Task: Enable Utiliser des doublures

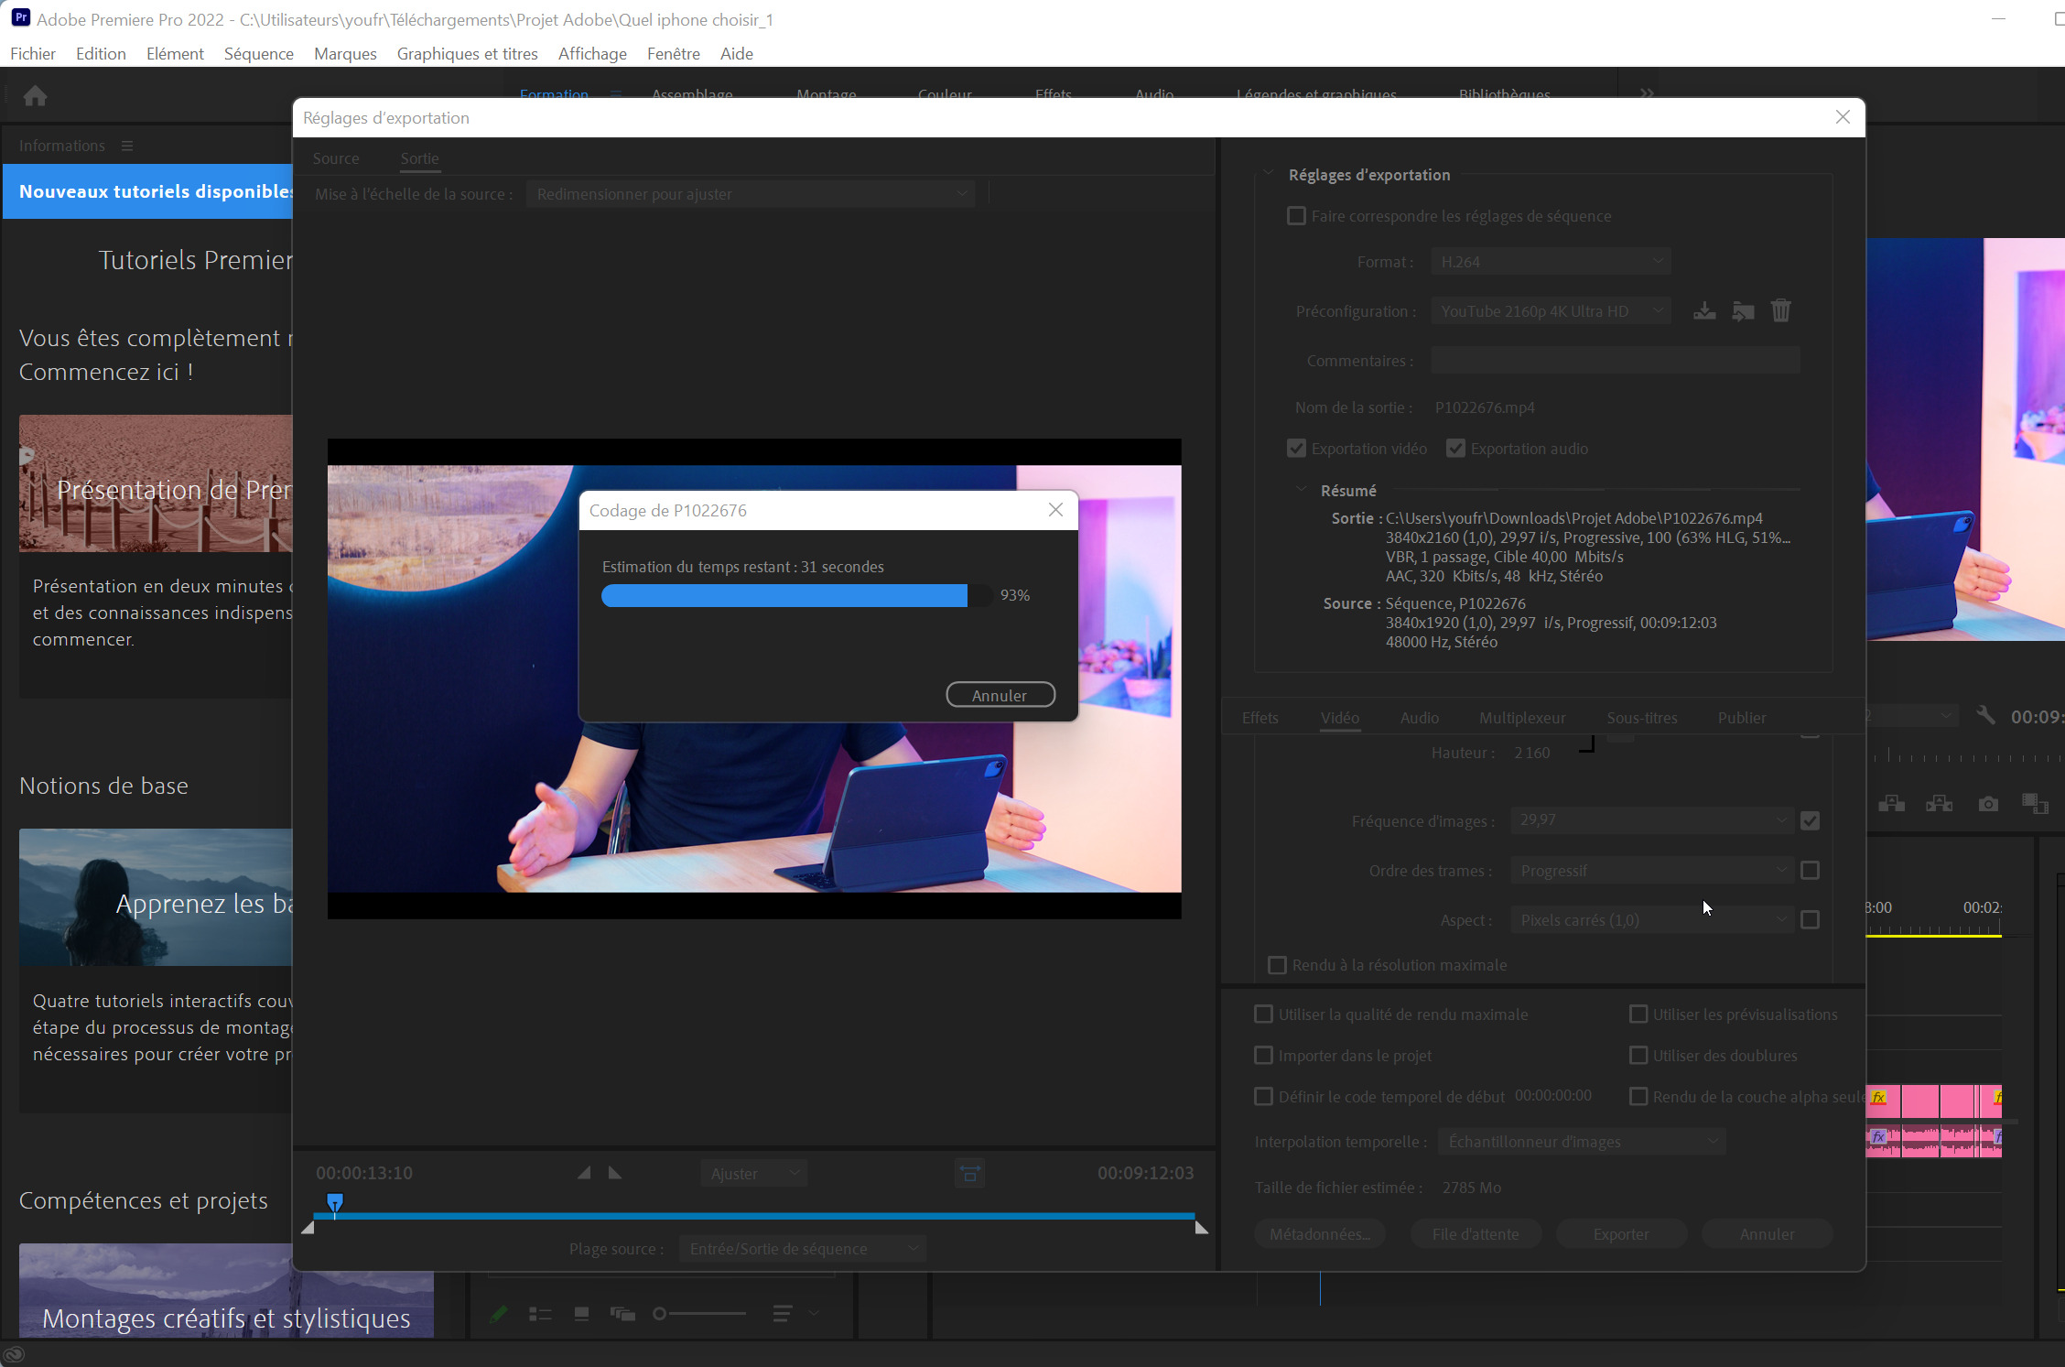Action: (1638, 1056)
